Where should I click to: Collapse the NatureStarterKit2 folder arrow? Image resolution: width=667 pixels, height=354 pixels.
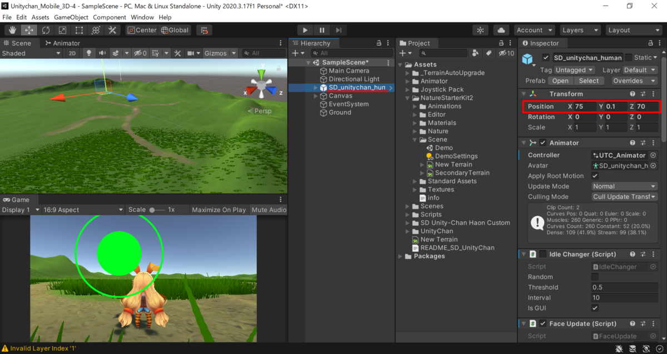click(x=407, y=98)
